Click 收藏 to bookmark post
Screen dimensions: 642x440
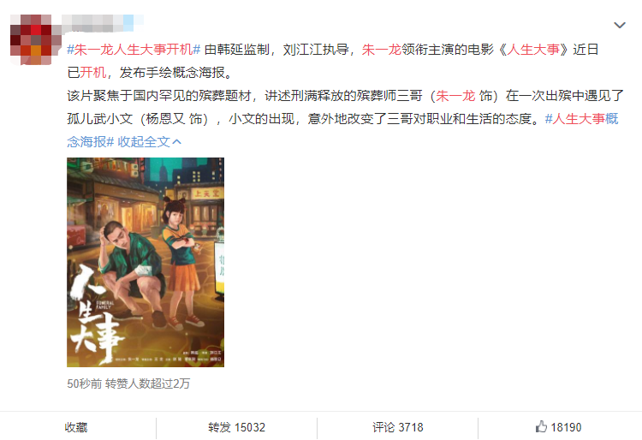(x=76, y=427)
